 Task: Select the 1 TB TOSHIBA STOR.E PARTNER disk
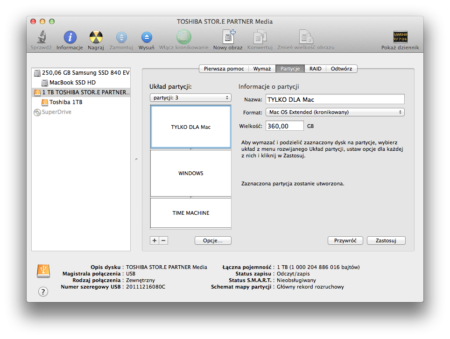point(81,92)
